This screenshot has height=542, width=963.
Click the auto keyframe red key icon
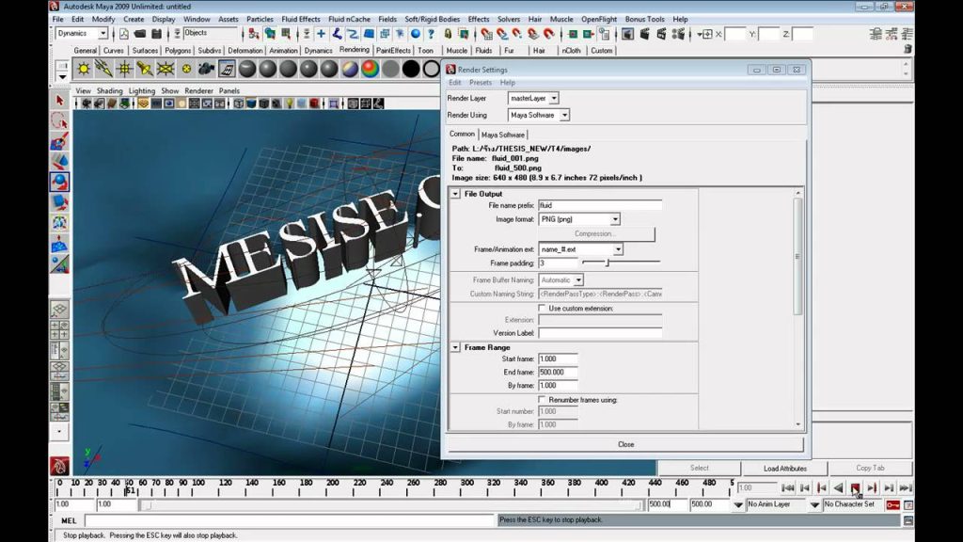pyautogui.click(x=893, y=504)
